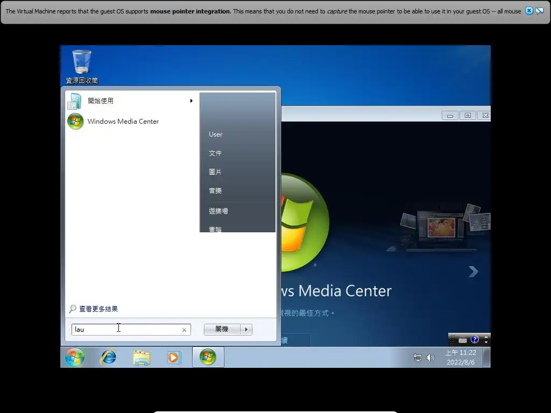Clear the search box with the X button
Image resolution: width=551 pixels, height=413 pixels.
[184, 330]
